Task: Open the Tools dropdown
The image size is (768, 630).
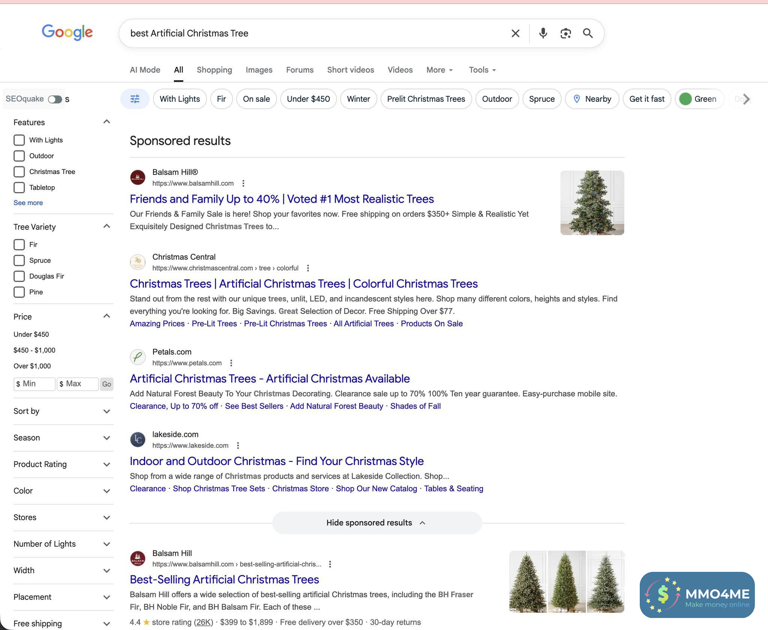Action: 482,70
